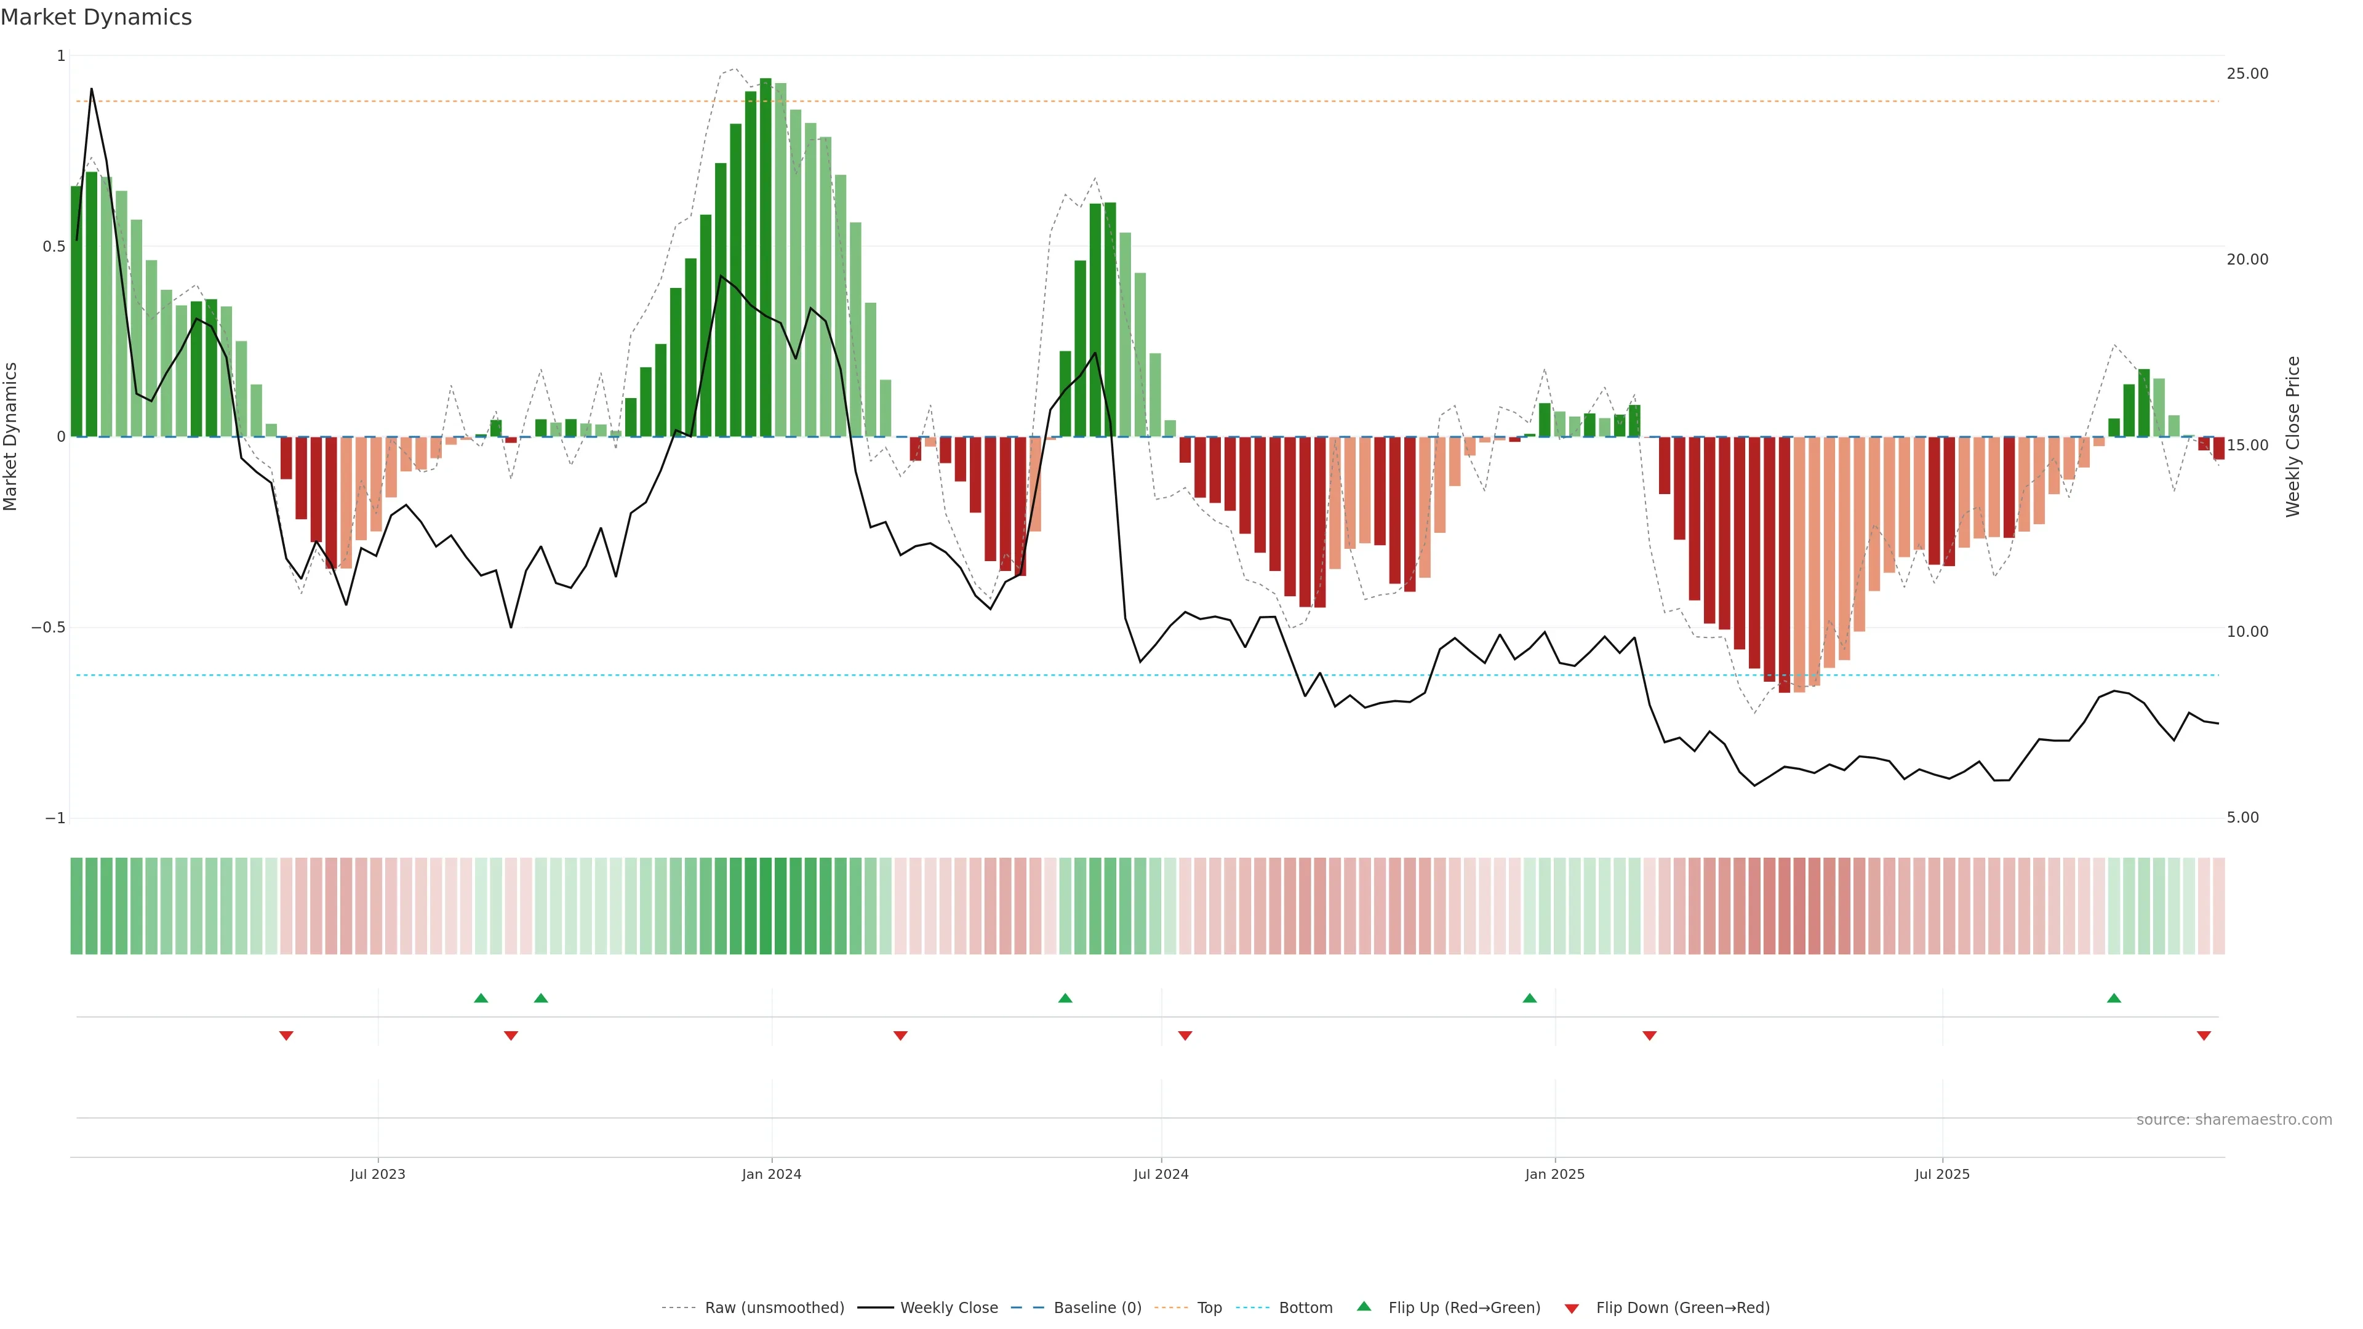2363x1329 pixels.
Task: Hide the Top threshold line via legend
Action: coord(1209,1308)
